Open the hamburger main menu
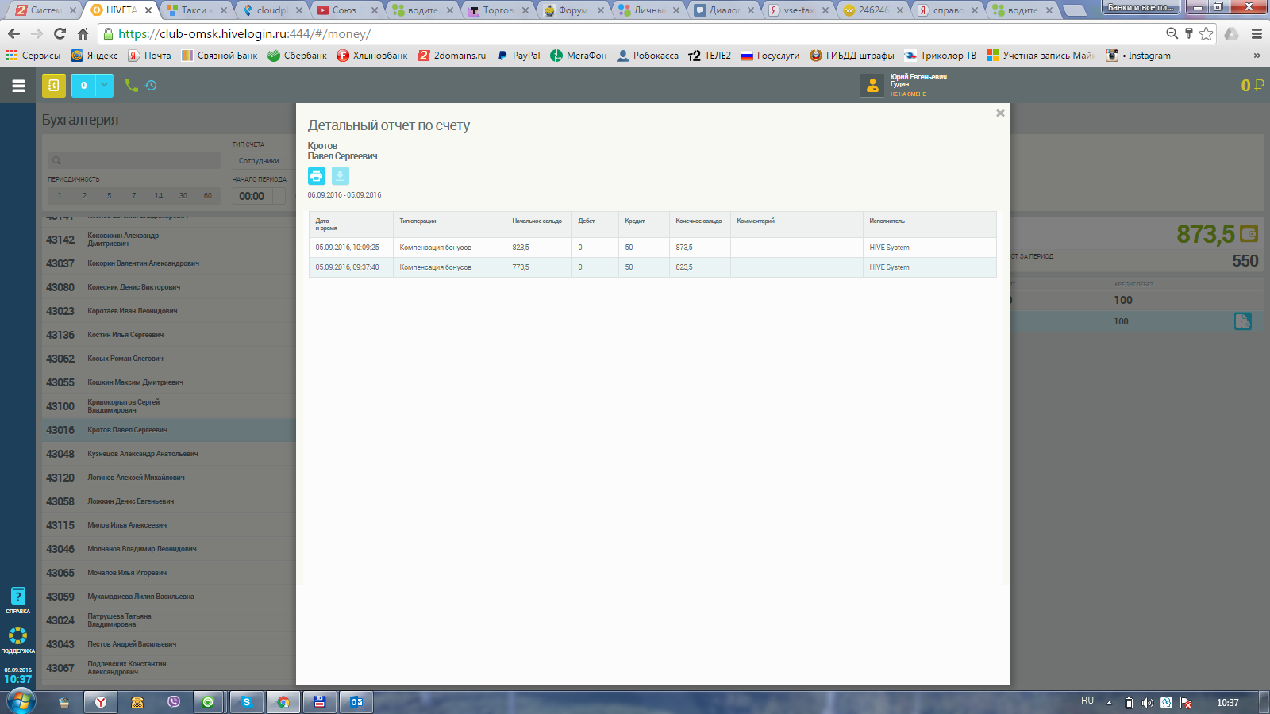The image size is (1270, 714). click(18, 86)
